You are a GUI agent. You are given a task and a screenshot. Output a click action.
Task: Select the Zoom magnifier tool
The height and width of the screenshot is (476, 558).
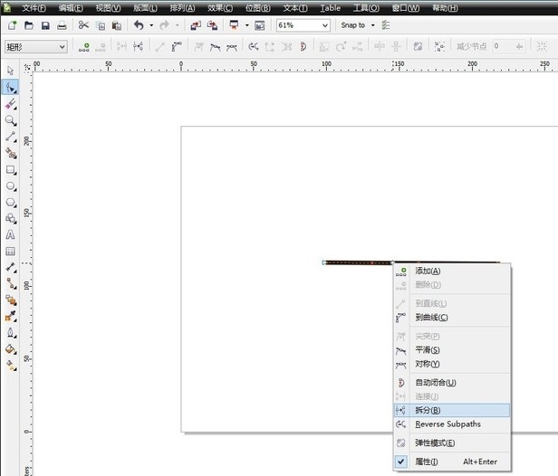(11, 119)
